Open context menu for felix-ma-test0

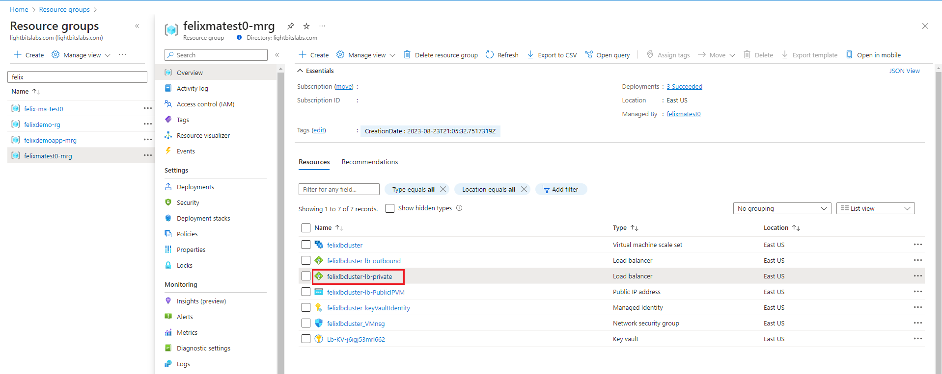[x=148, y=108]
